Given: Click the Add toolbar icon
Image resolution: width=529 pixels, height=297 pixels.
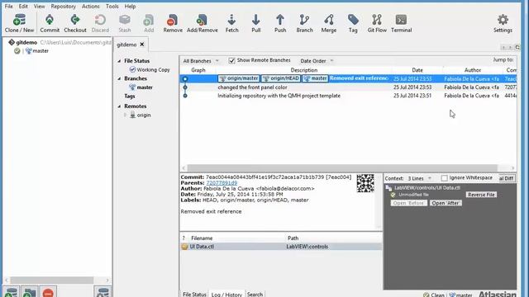Looking at the screenshot, I should coord(149,23).
